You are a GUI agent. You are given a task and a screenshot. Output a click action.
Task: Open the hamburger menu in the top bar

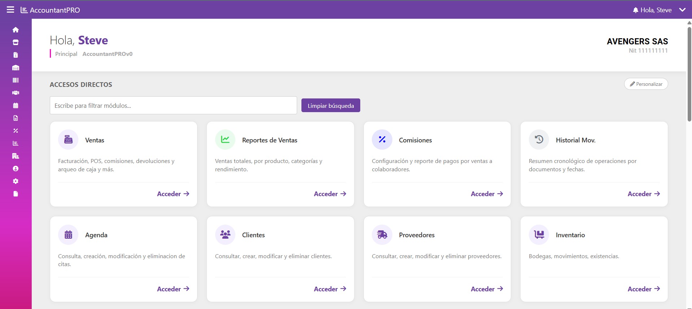tap(10, 10)
